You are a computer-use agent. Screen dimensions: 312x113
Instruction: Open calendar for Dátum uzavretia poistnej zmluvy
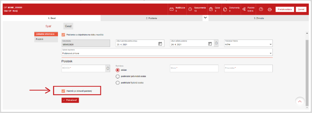point(160,44)
